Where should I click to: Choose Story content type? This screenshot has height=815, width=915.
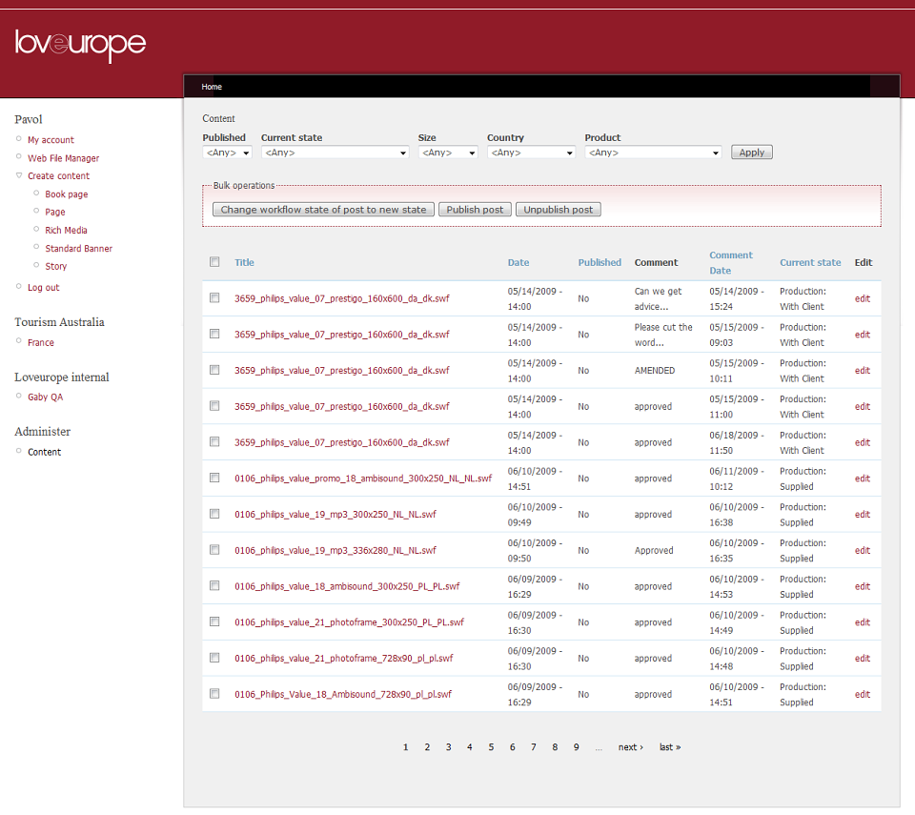tap(56, 266)
